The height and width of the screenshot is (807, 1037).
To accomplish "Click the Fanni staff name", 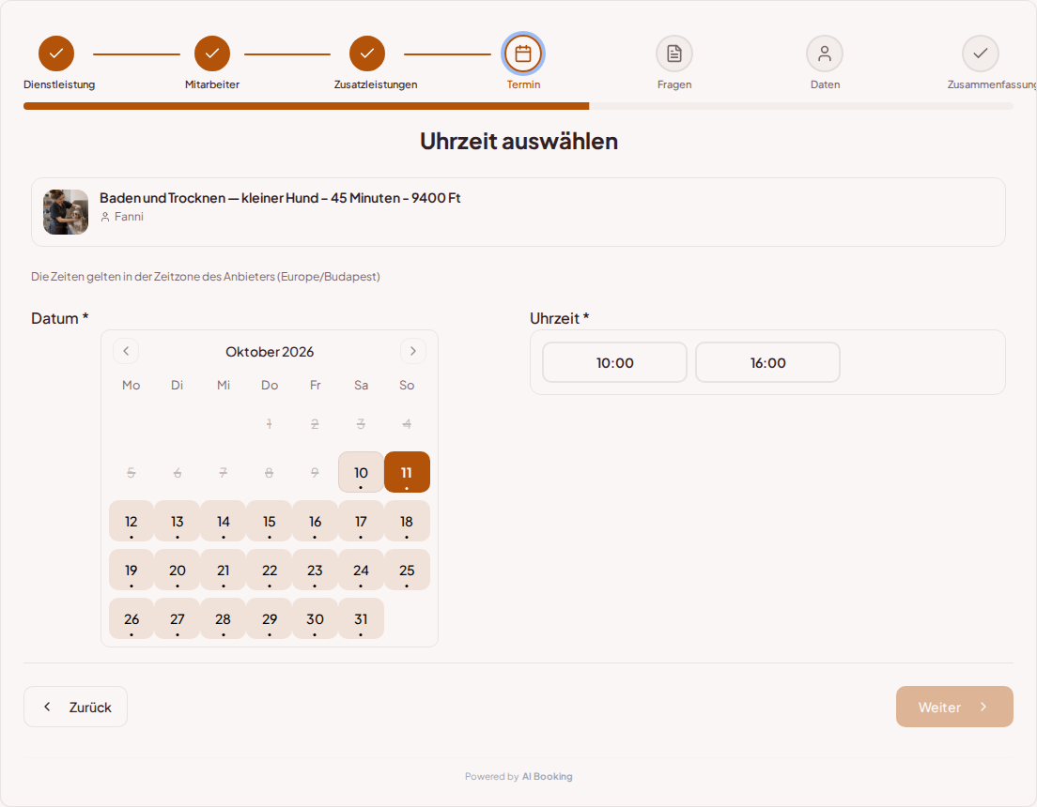I will coord(129,217).
